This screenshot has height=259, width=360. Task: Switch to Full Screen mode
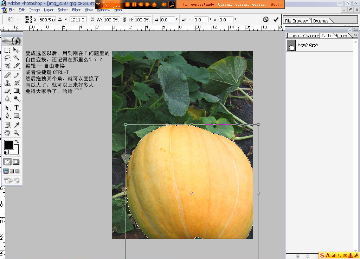(18, 171)
